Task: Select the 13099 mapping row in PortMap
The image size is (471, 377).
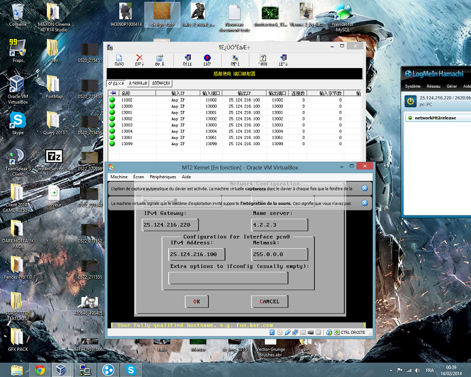Action: [234, 144]
